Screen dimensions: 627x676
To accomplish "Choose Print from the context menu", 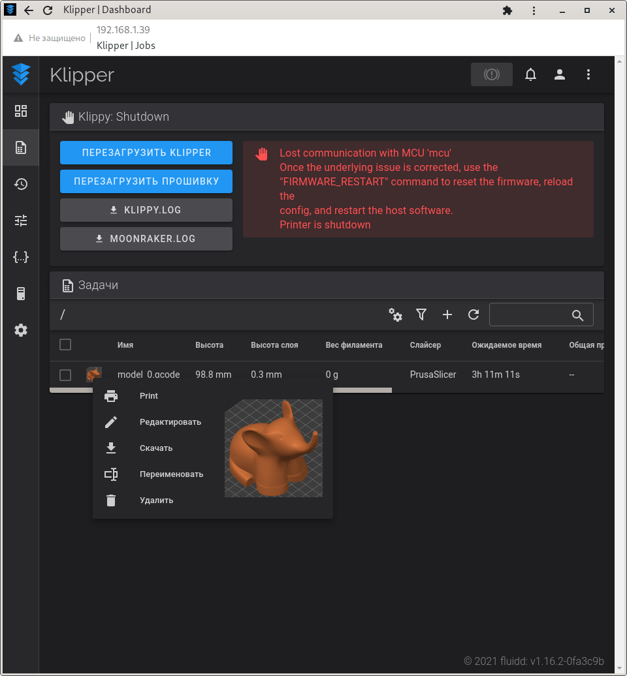I will coord(149,396).
